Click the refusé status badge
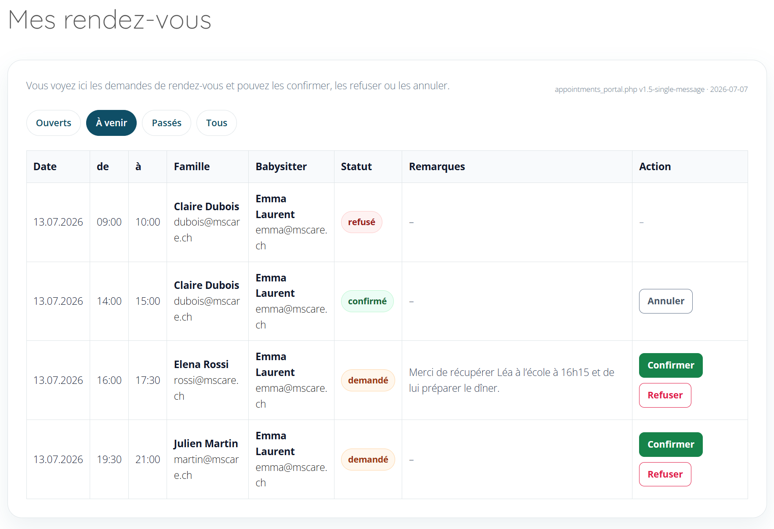 coord(362,222)
